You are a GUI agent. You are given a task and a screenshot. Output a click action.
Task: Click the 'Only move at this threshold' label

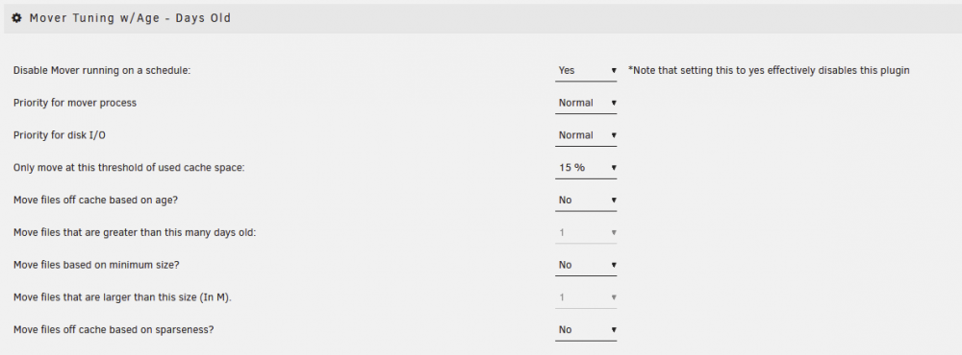click(x=129, y=168)
